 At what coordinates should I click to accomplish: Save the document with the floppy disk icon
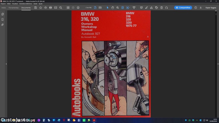click(x=35, y=8)
